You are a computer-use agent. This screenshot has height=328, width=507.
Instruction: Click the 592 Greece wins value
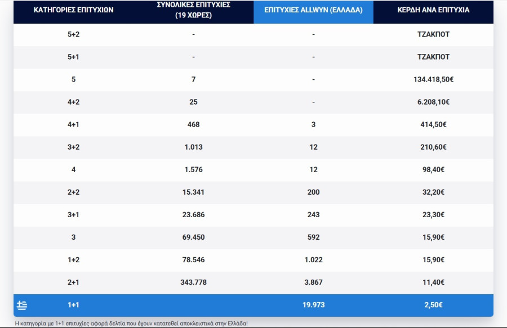click(x=313, y=237)
